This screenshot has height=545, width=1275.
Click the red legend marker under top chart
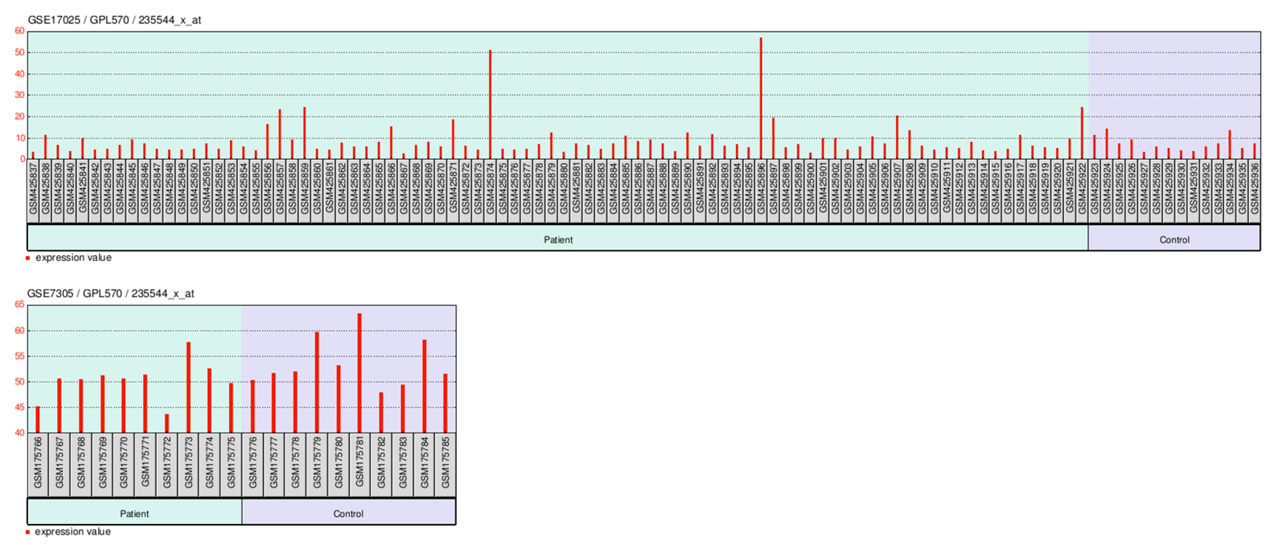click(x=28, y=258)
